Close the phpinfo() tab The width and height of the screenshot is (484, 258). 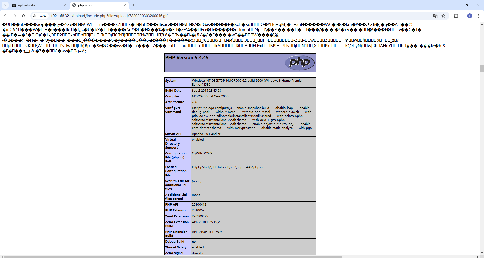click(x=125, y=5)
